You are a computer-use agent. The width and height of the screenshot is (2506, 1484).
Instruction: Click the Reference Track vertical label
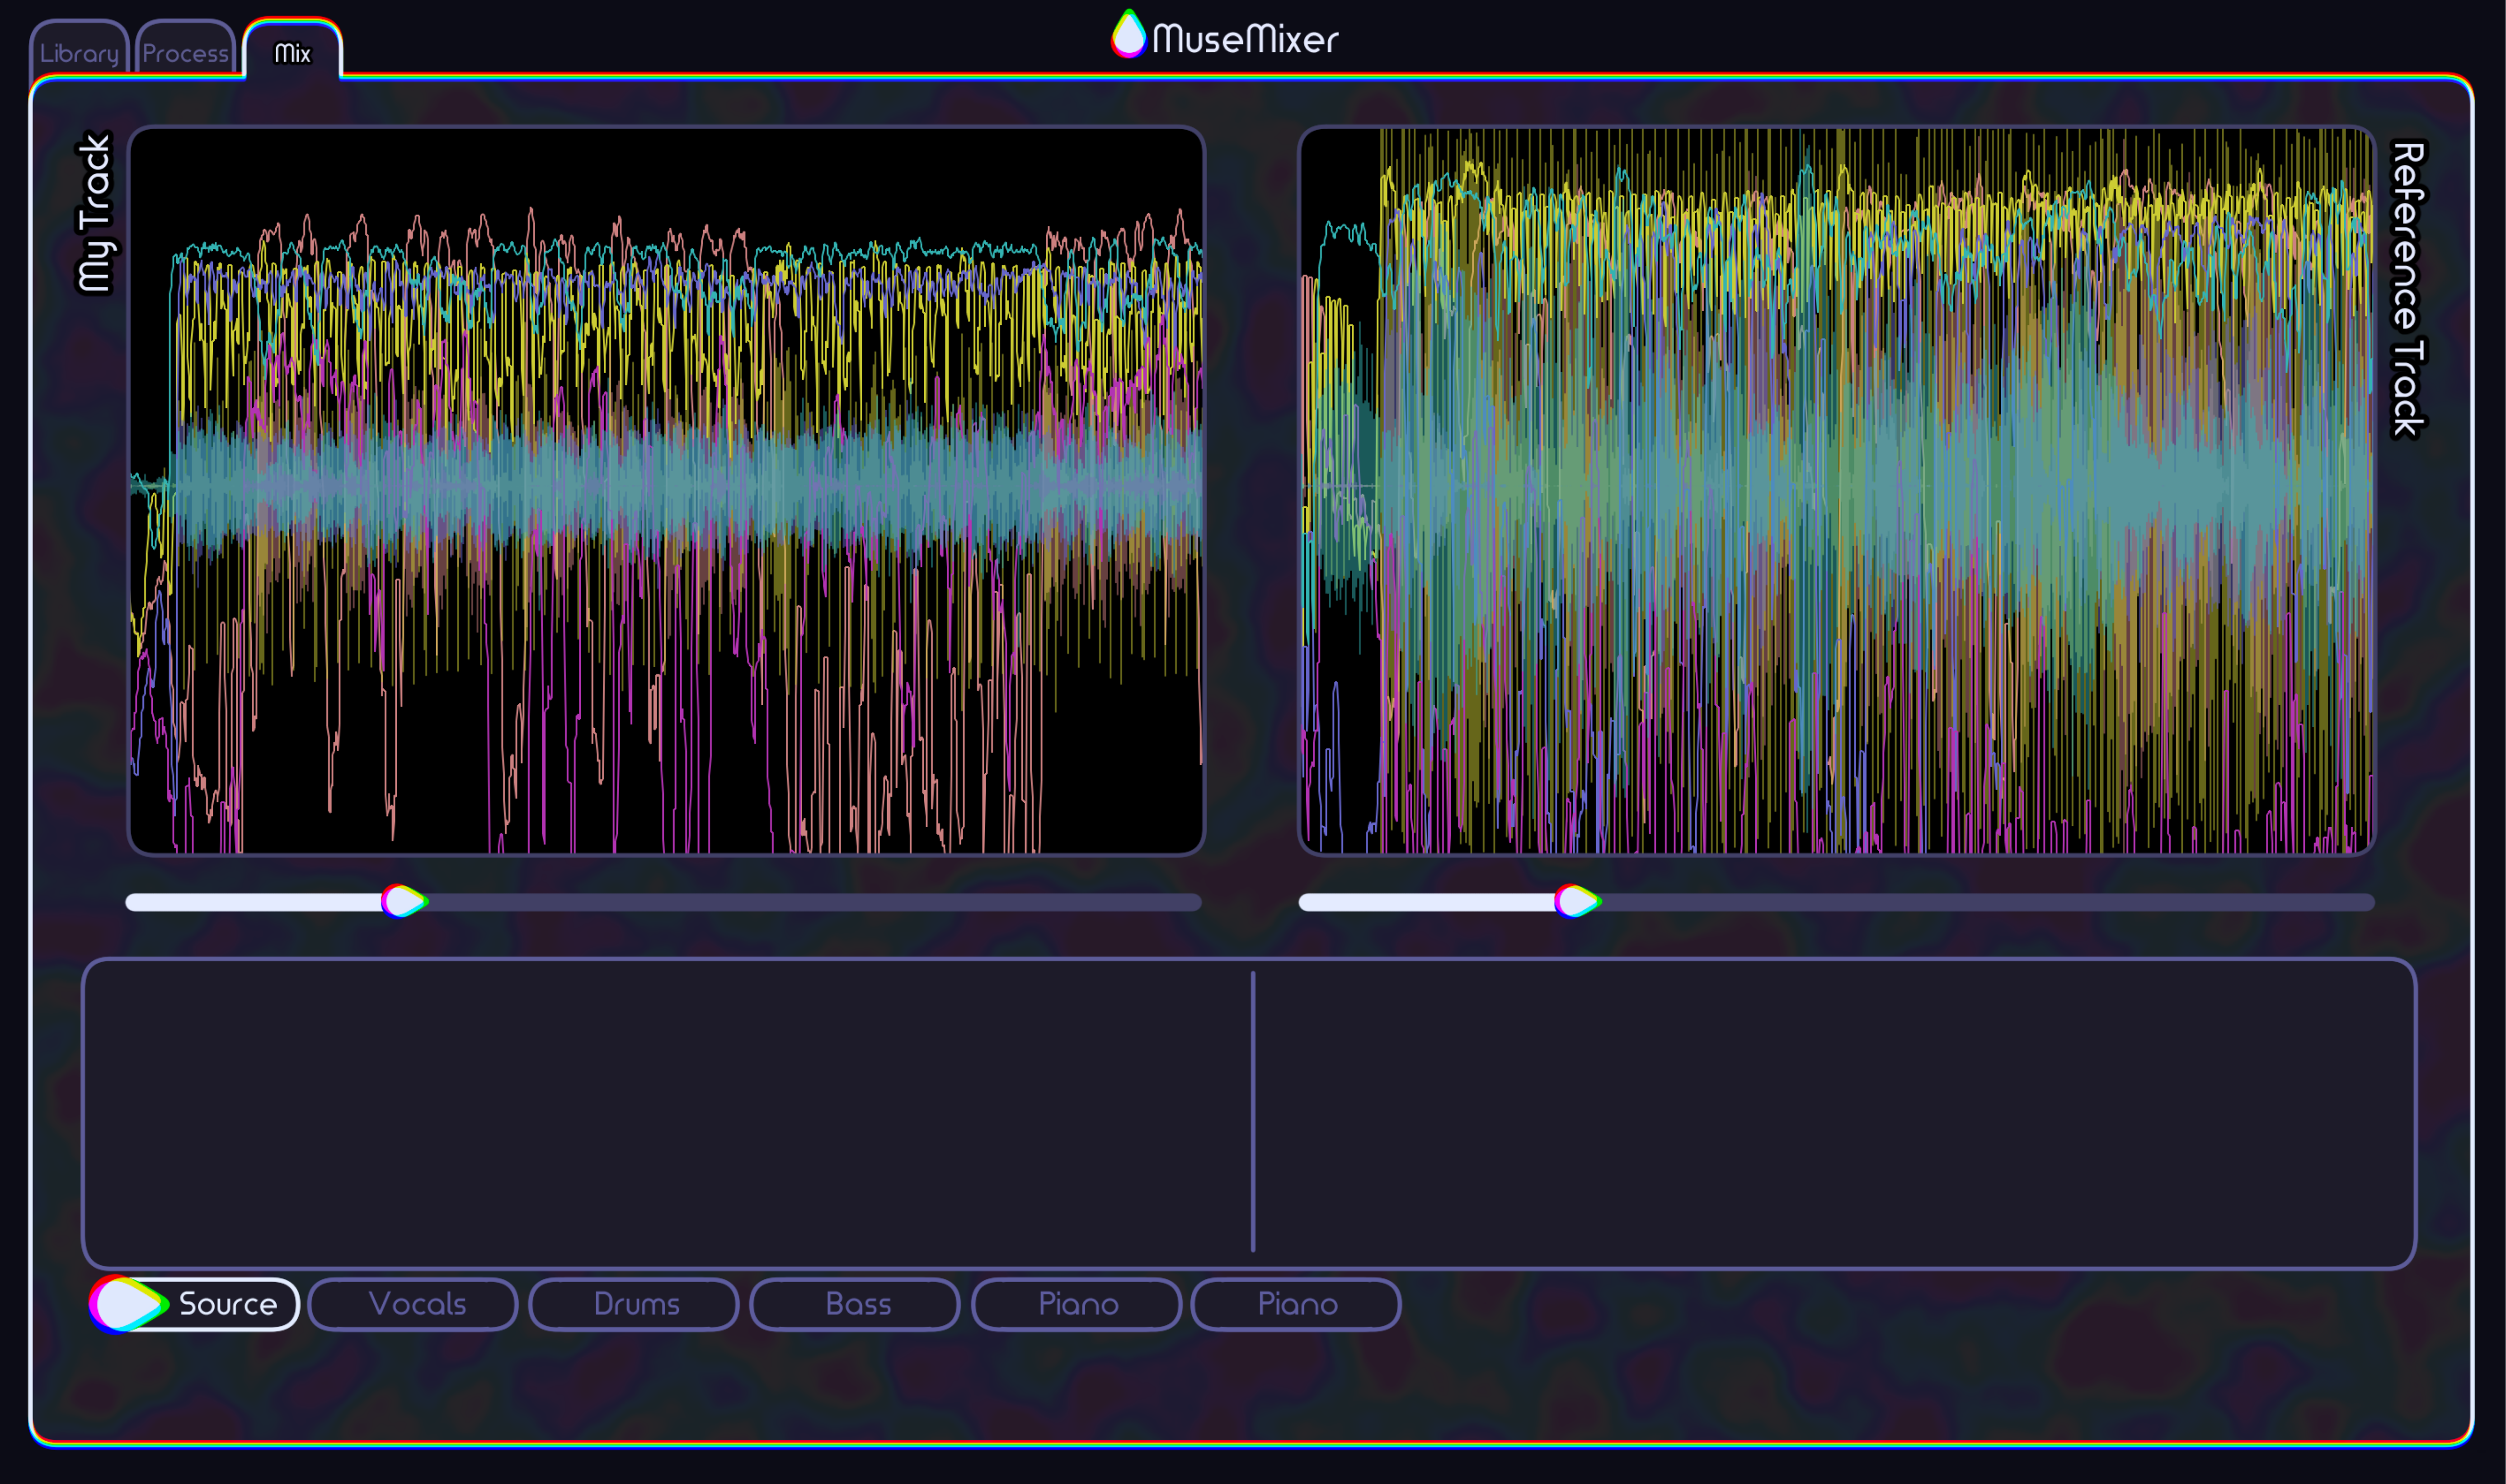tap(2408, 289)
